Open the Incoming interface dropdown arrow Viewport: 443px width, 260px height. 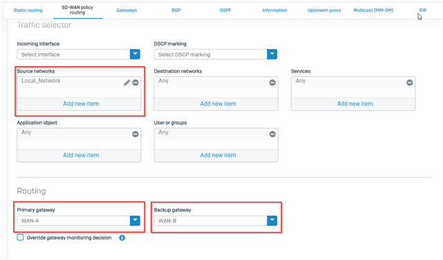click(x=135, y=54)
